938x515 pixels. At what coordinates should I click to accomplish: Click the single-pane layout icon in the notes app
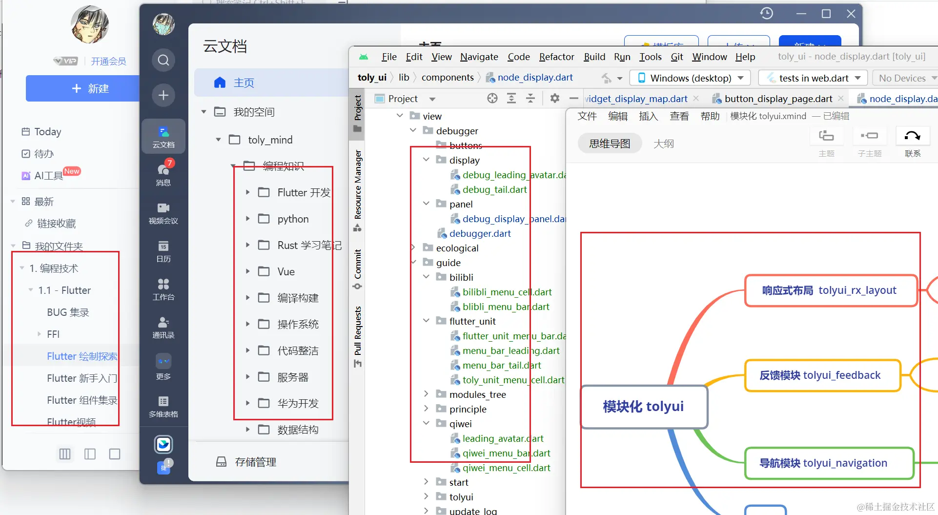point(115,454)
